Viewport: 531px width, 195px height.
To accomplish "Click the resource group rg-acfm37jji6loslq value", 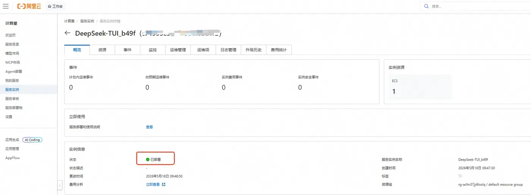I will click(x=490, y=185).
